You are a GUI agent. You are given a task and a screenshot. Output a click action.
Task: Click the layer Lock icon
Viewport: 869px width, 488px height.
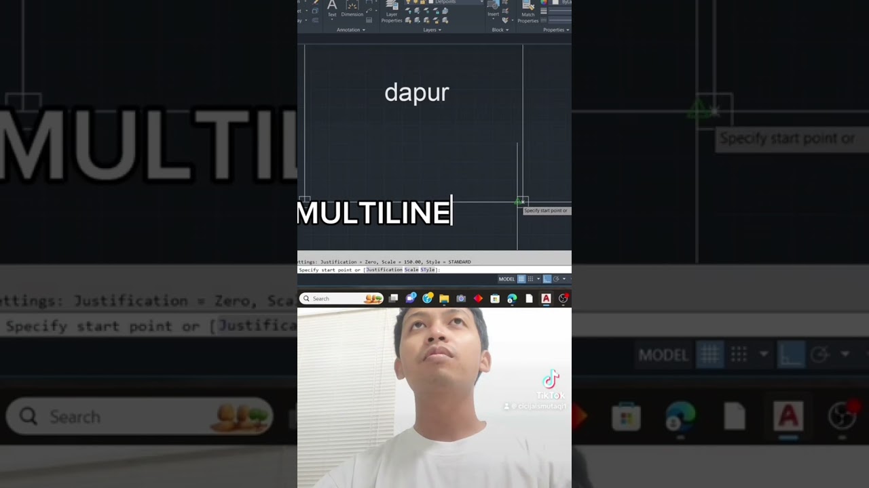(x=436, y=10)
